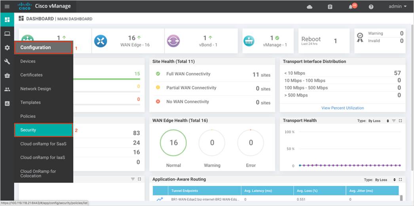The height and width of the screenshot is (206, 414).
Task: Select the Monitor sidebar laptop icon
Action: pyautogui.click(x=7, y=34)
